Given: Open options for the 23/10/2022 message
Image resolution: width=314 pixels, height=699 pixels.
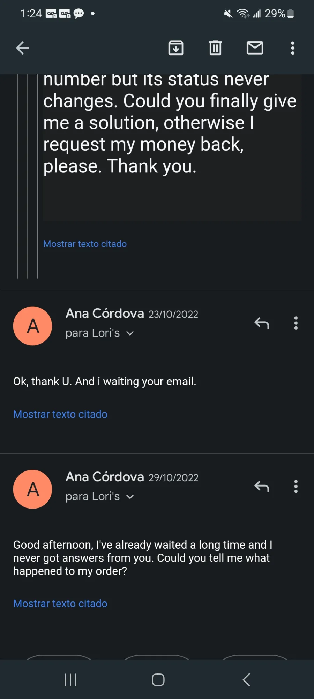Looking at the screenshot, I should 296,323.
